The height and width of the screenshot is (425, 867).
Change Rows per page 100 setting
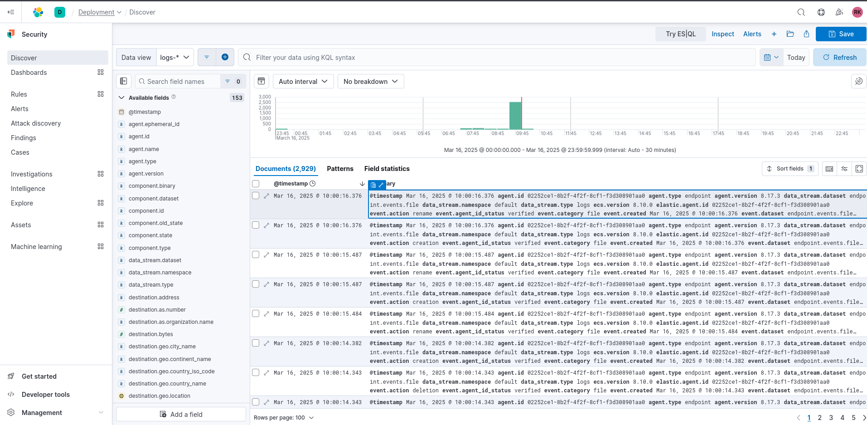tap(284, 418)
